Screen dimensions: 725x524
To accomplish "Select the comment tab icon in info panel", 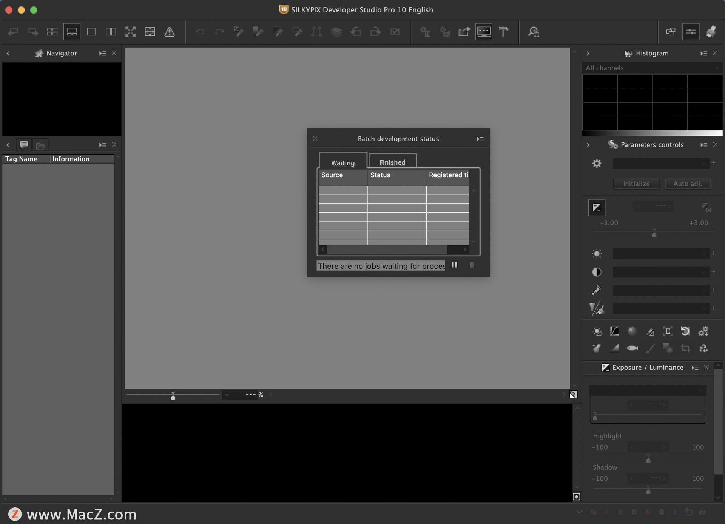I will pyautogui.click(x=24, y=145).
